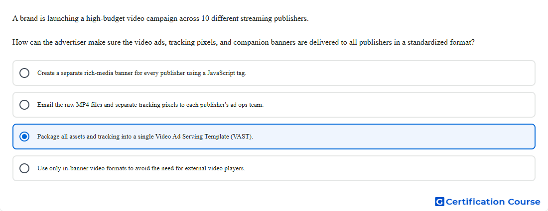Click the words 'JavaScript tag' in first answer
The image size is (548, 211).
(226, 73)
